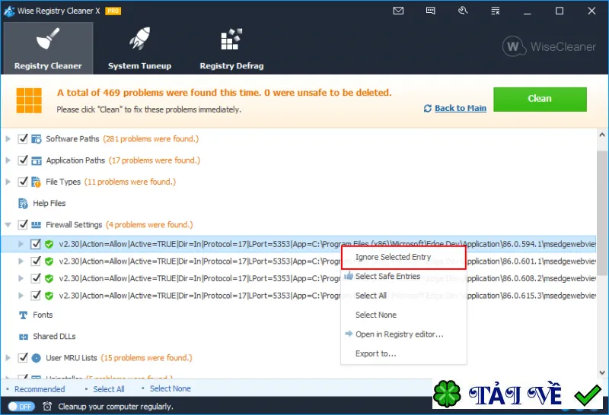
Task: Expand the Software Paths category
Action: [x=8, y=139]
